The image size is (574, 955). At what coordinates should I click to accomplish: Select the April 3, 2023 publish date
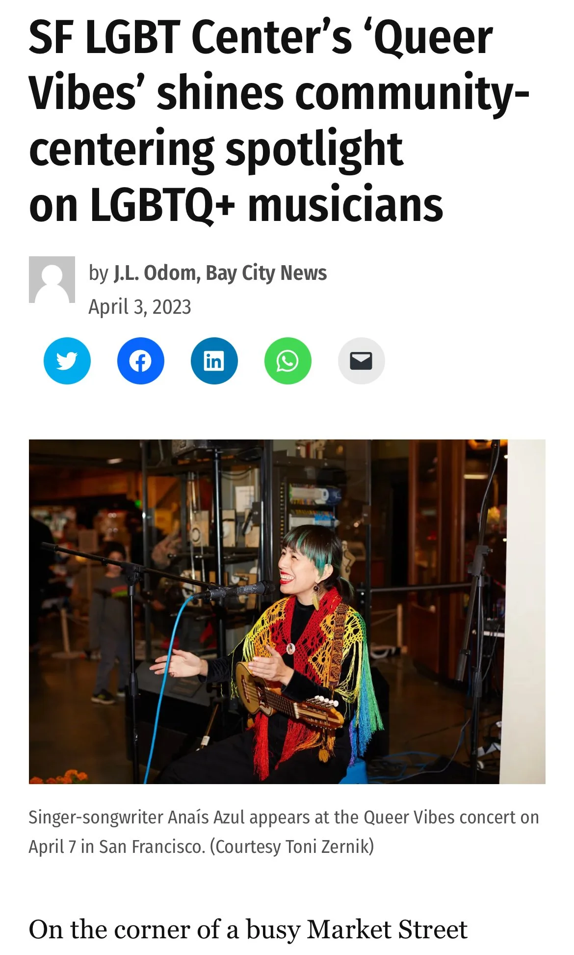pos(140,307)
